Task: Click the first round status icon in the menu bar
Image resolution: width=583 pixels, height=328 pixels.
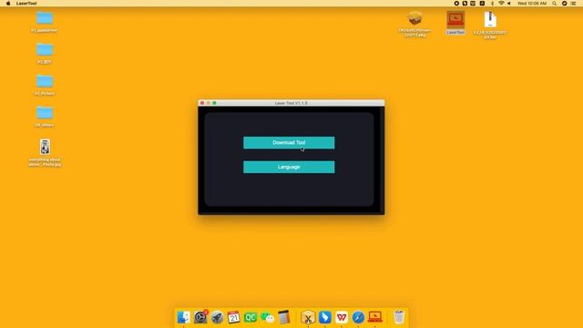Action: [456, 4]
